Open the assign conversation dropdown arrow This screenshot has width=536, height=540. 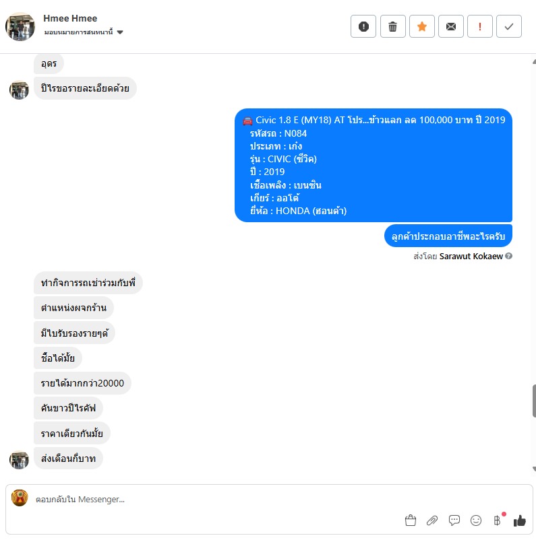point(120,32)
